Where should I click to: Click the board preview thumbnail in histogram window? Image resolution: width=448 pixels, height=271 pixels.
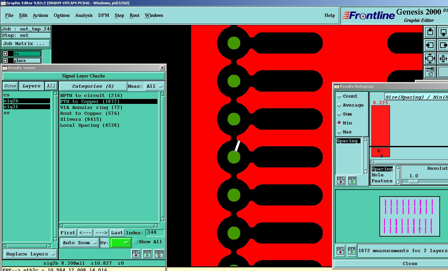pos(410,216)
